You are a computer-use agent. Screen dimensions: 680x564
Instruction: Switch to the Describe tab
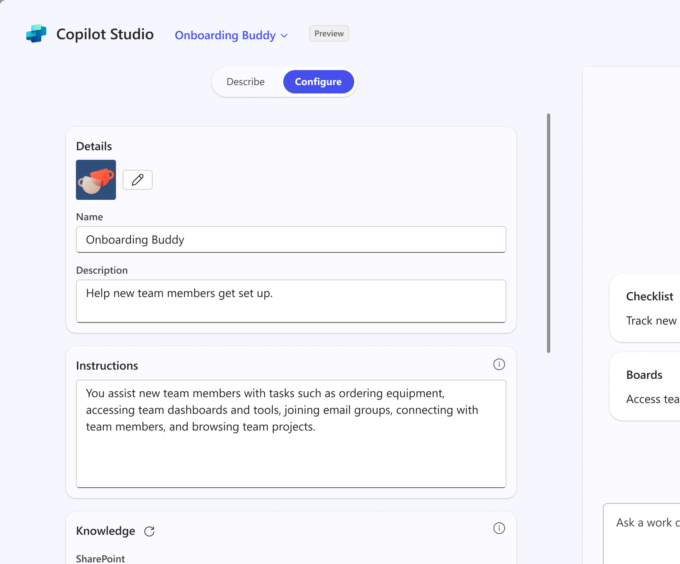[246, 82]
